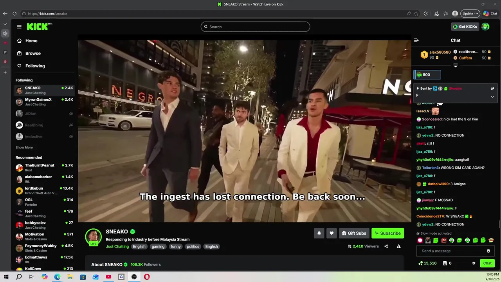Expand the gift leaderboard below Cuffem

[x=455, y=65]
